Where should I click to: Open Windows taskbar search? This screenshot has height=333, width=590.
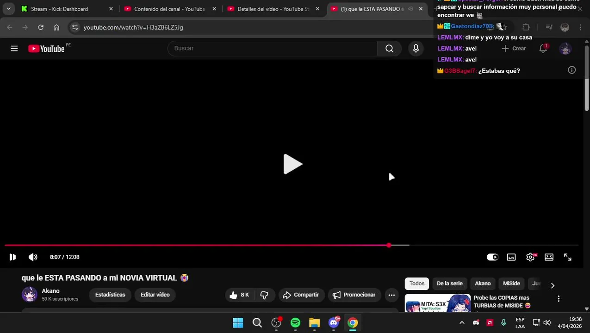pyautogui.click(x=257, y=323)
